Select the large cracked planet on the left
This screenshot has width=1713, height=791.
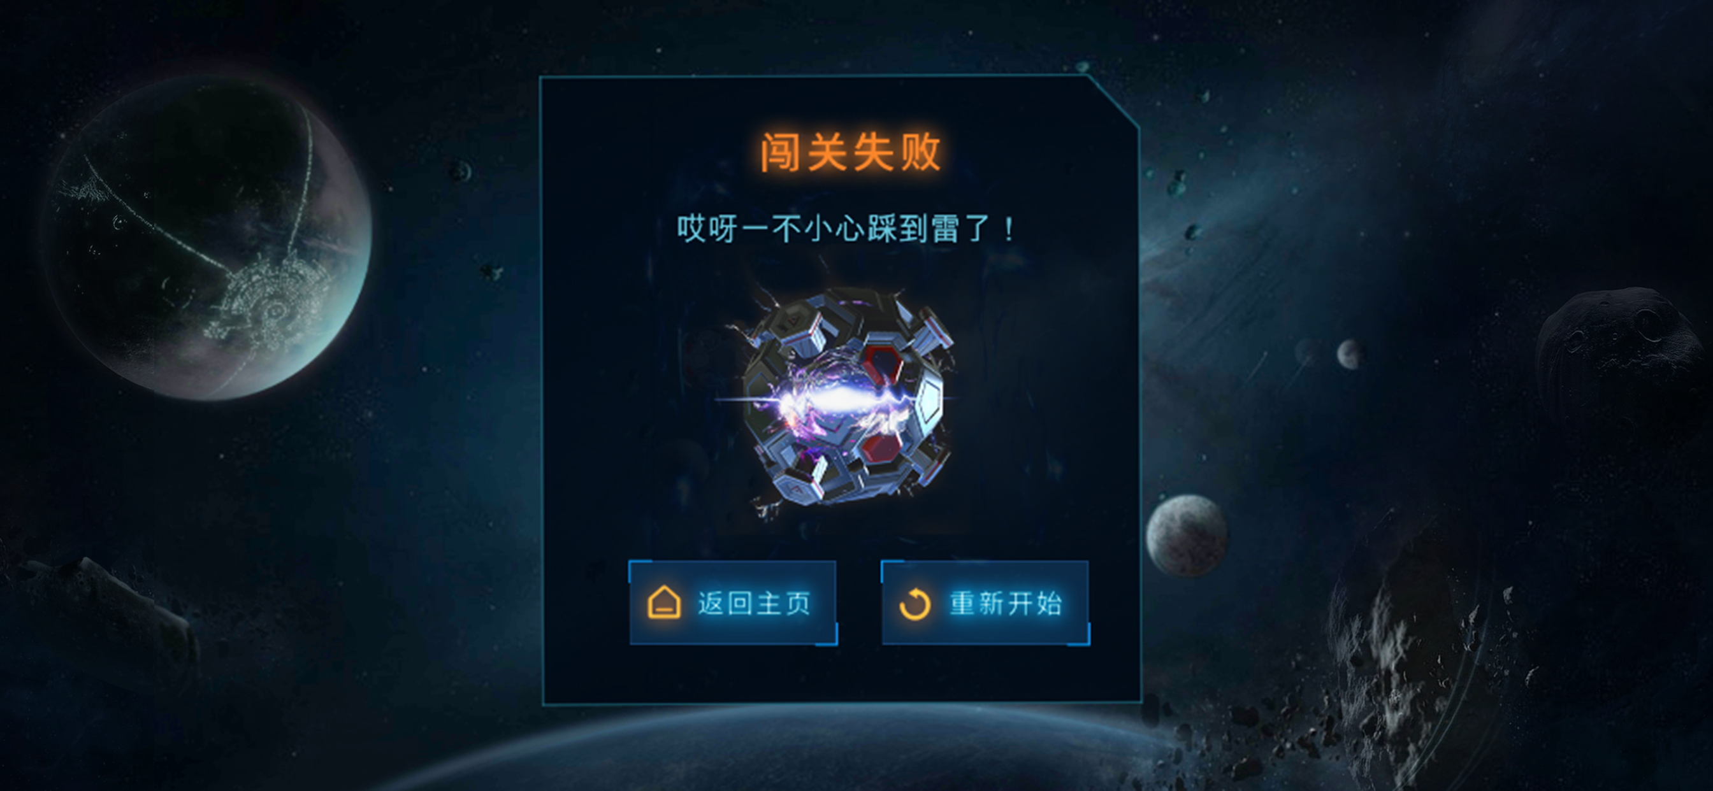click(207, 238)
